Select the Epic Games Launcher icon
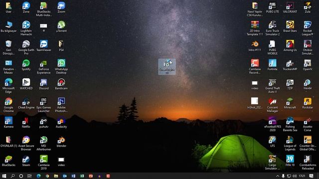The height and width of the screenshot is (179, 319). click(44, 105)
